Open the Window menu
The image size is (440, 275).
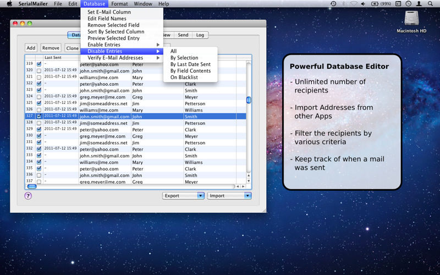[x=143, y=4]
